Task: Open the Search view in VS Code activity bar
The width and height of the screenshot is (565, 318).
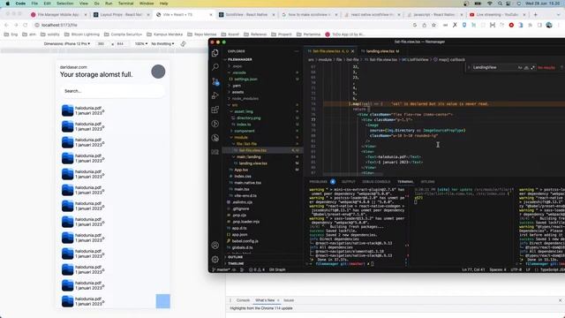Action: coord(215,67)
